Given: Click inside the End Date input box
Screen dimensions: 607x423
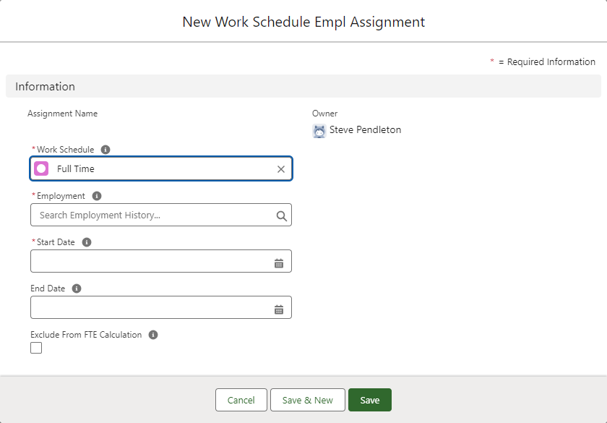Looking at the screenshot, I should [148, 308].
